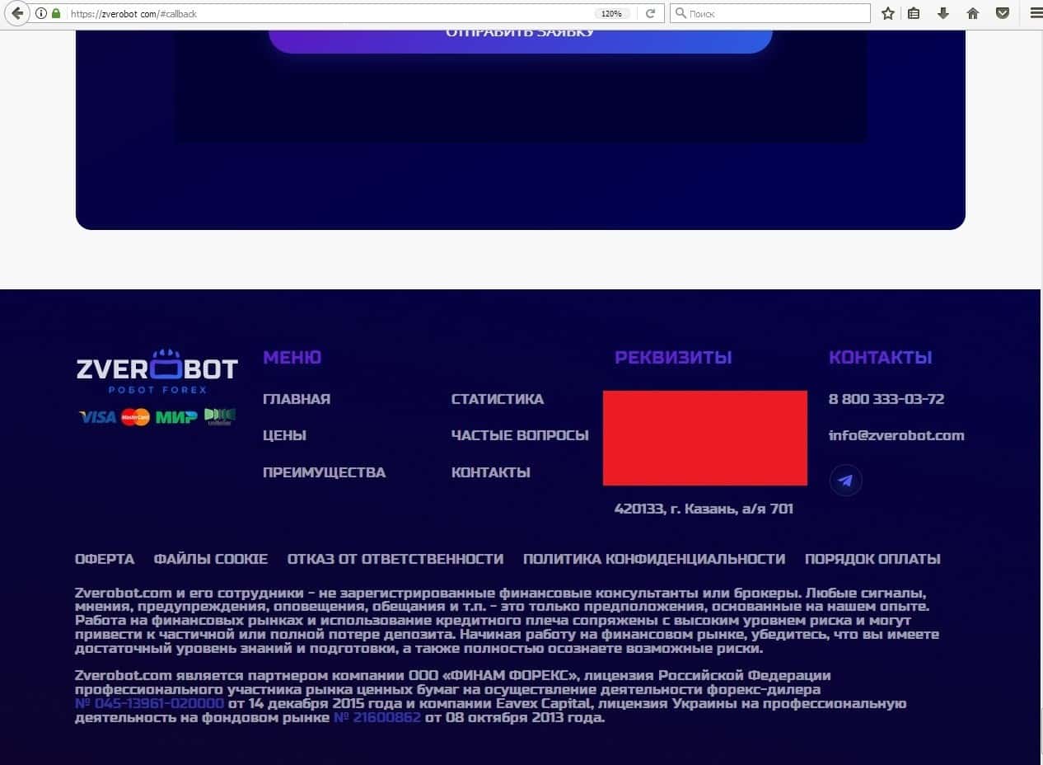1043x765 pixels.
Task: Click the МИР payment logo
Action: tap(176, 417)
